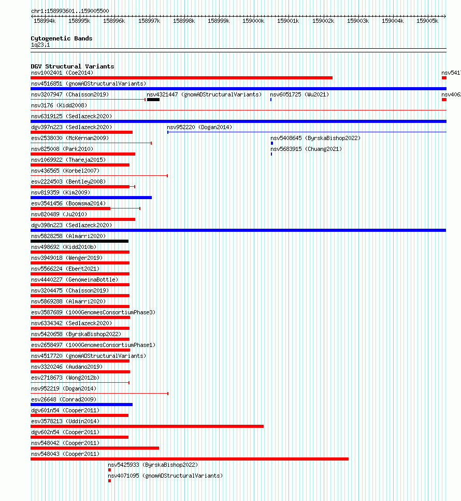Click nsv6051725 (Wu2021) variant label
This screenshot has width=461, height=501.
coord(299,94)
